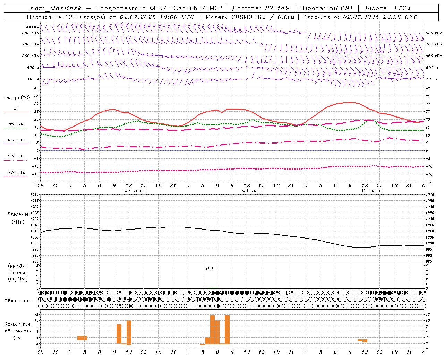Click the 03 июля date label
Image resolution: width=444 pixels, height=355 pixels.
[135, 191]
